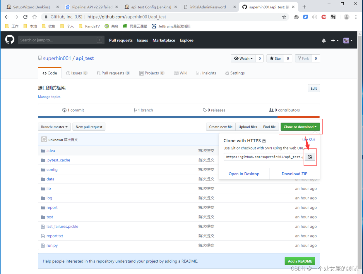Click Create new file
Screen dimensions: 363x274
(x=221, y=127)
